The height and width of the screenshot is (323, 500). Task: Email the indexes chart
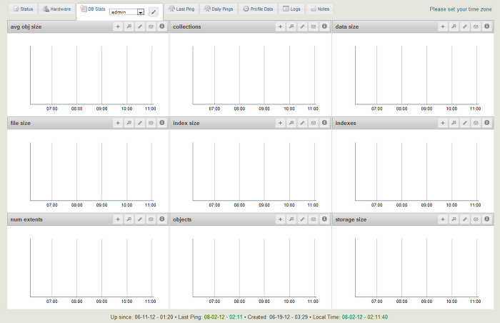click(x=476, y=123)
